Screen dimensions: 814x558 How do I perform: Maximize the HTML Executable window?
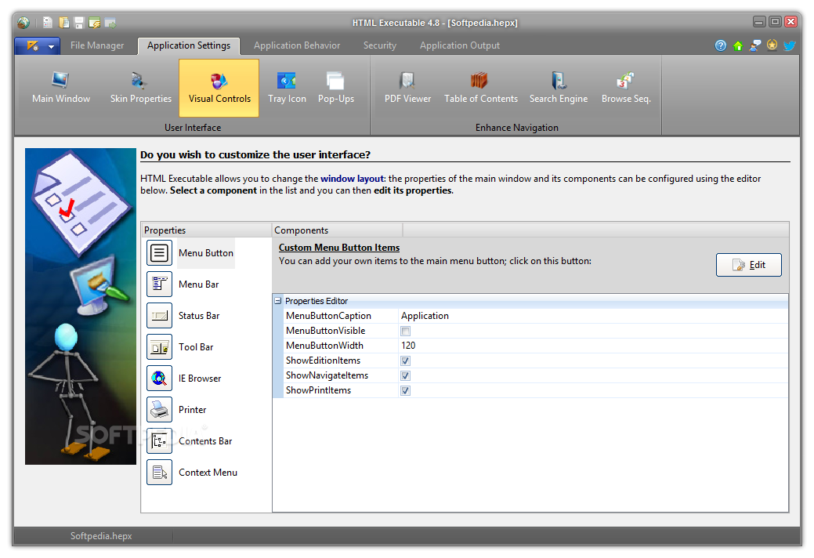[775, 22]
